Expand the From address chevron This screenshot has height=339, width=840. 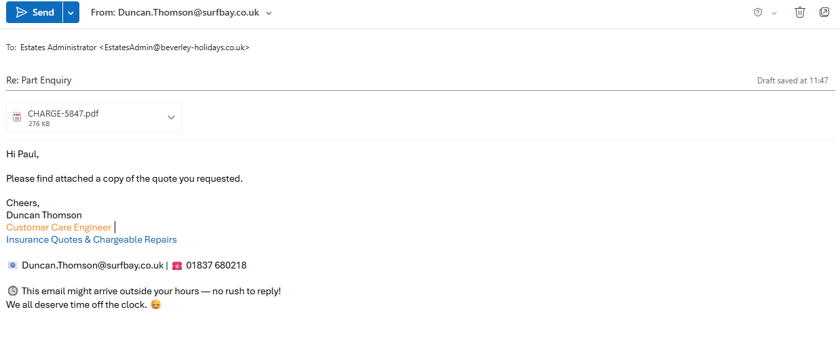269,13
